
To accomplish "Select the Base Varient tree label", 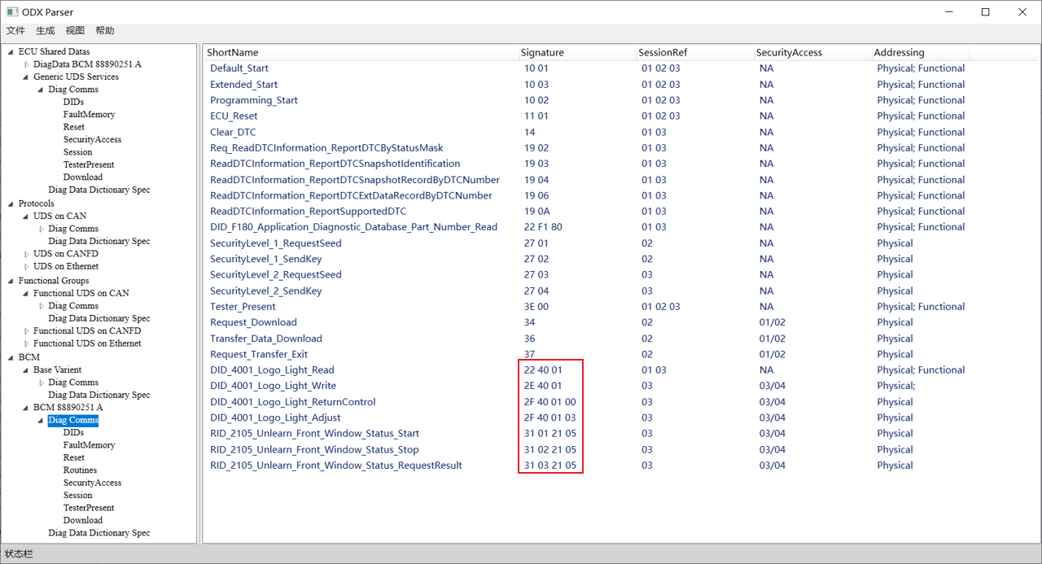I will coord(57,369).
